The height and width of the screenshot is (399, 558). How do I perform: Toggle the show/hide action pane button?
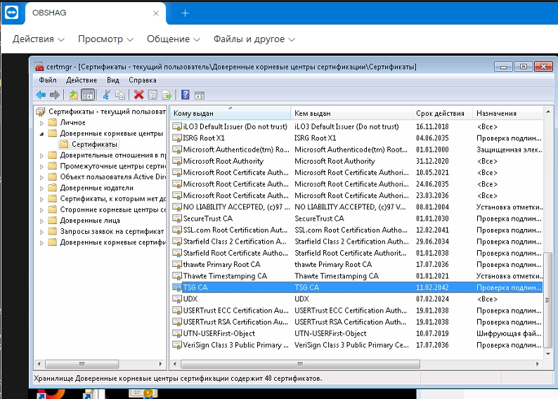[200, 95]
